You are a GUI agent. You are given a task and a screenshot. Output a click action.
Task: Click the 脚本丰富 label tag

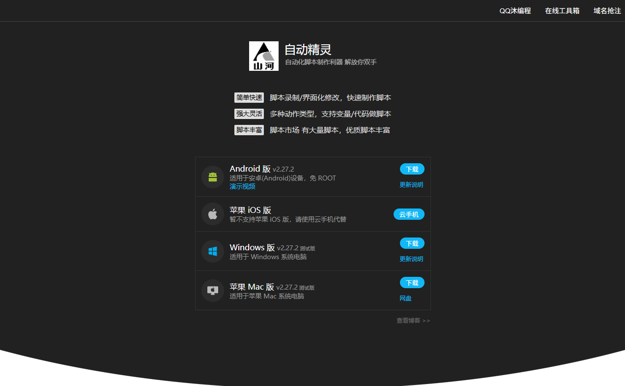click(x=249, y=130)
